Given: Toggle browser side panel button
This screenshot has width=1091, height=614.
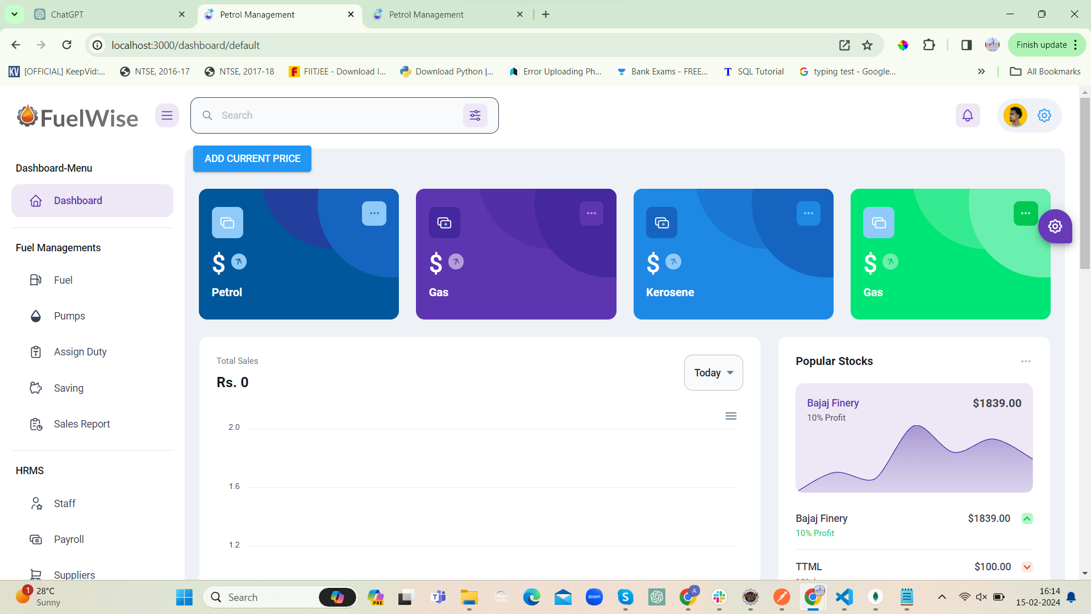Looking at the screenshot, I should coord(966,45).
